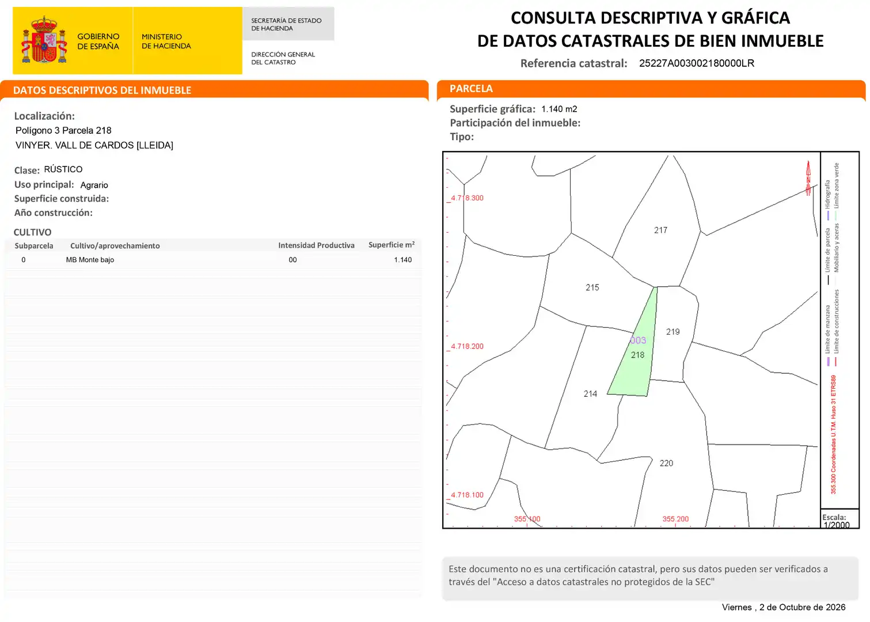Click 'VINYER. VALL DE CARDOS [LLEIDA]' address
This screenshot has height=622, width=870.
pos(94,145)
